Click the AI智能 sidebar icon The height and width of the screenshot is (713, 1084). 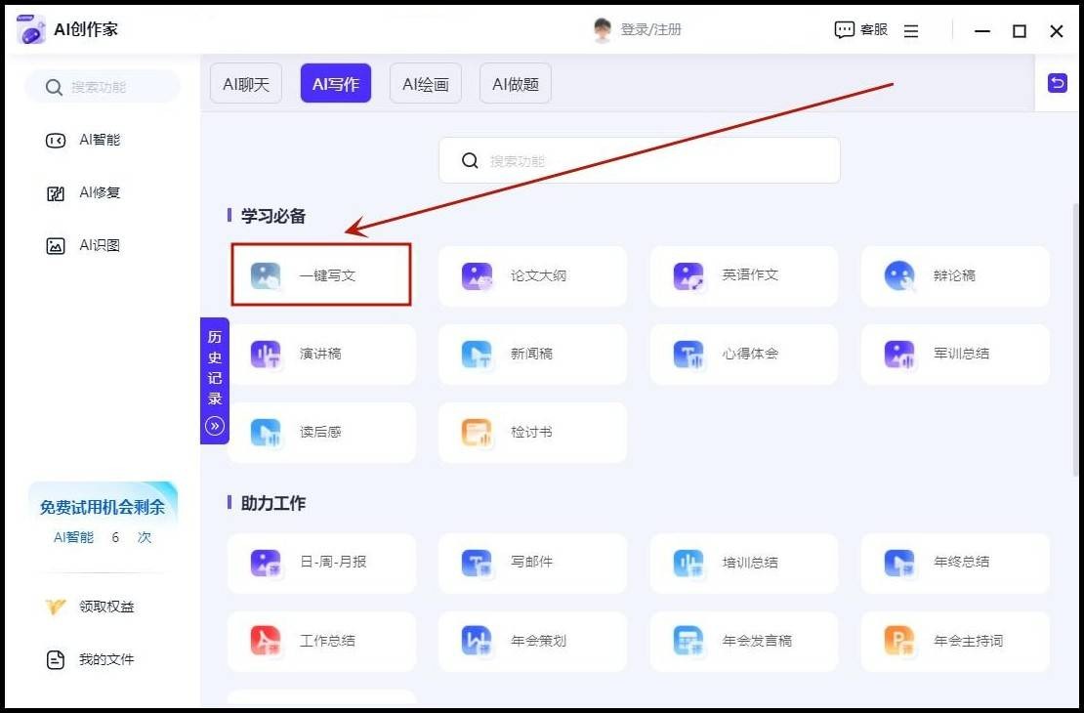[56, 141]
